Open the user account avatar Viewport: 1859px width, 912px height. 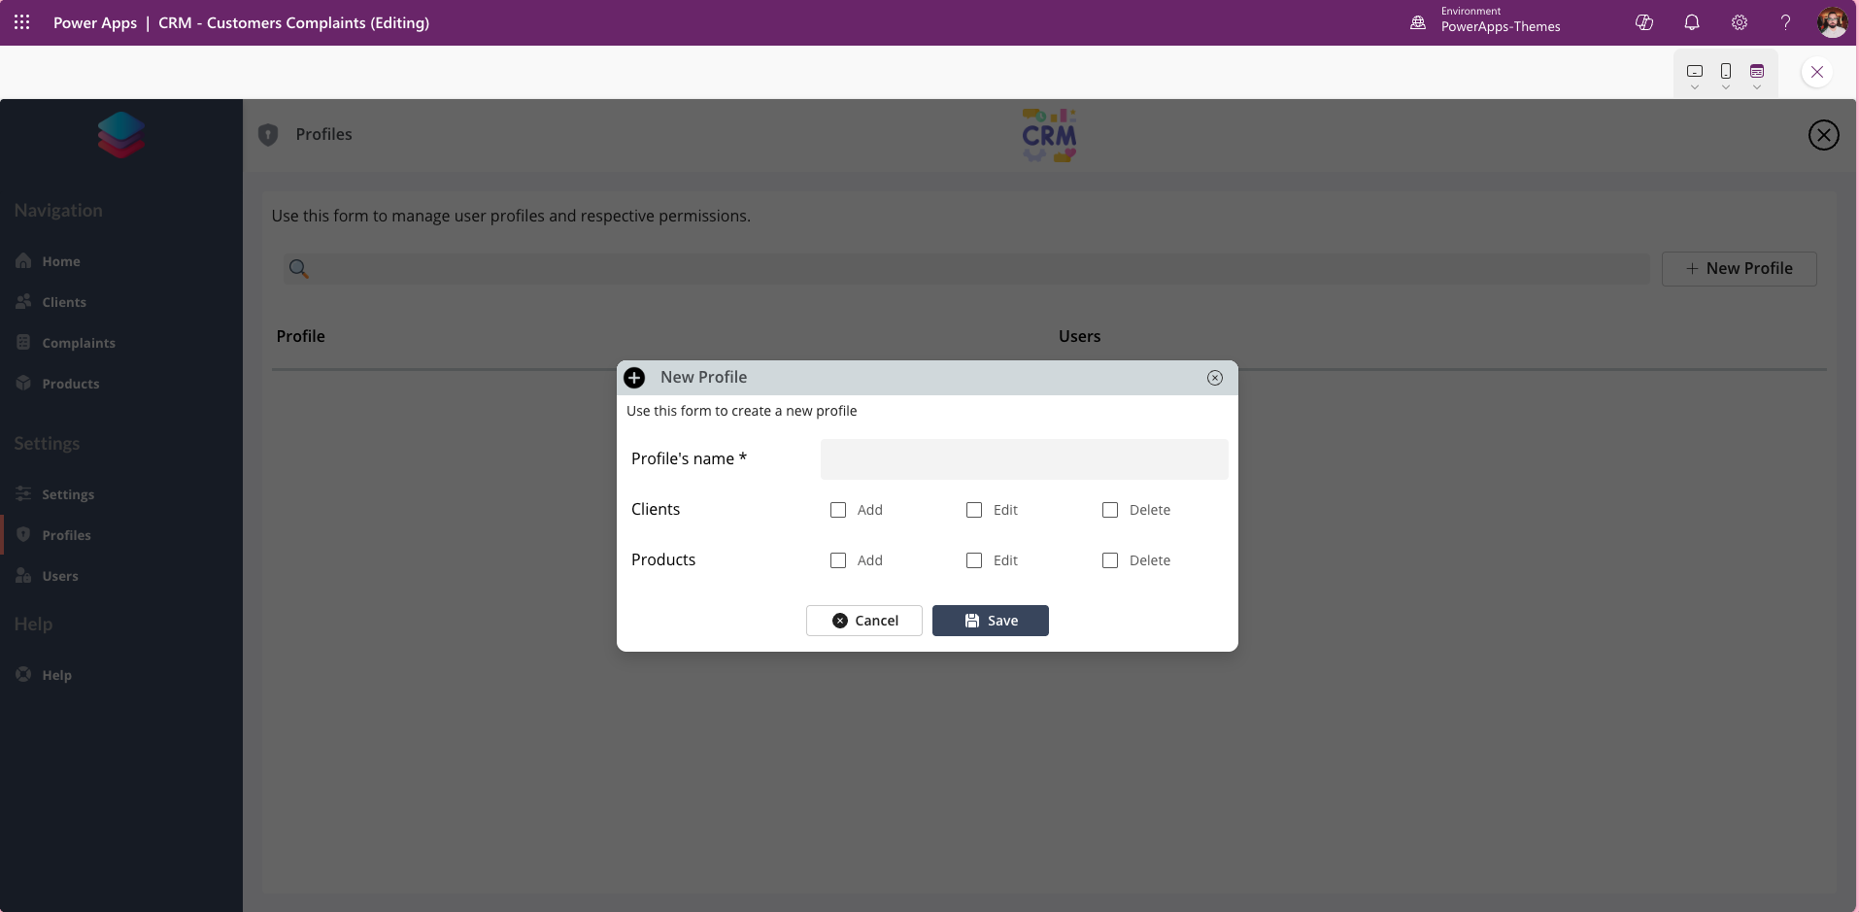click(1832, 22)
